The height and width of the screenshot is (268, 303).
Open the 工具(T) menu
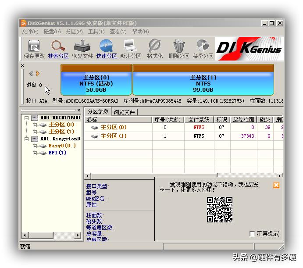(96, 32)
